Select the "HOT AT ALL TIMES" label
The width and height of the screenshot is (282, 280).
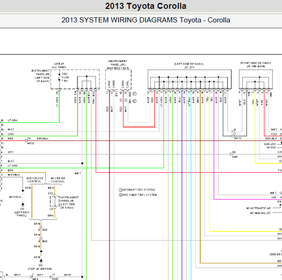(59, 65)
